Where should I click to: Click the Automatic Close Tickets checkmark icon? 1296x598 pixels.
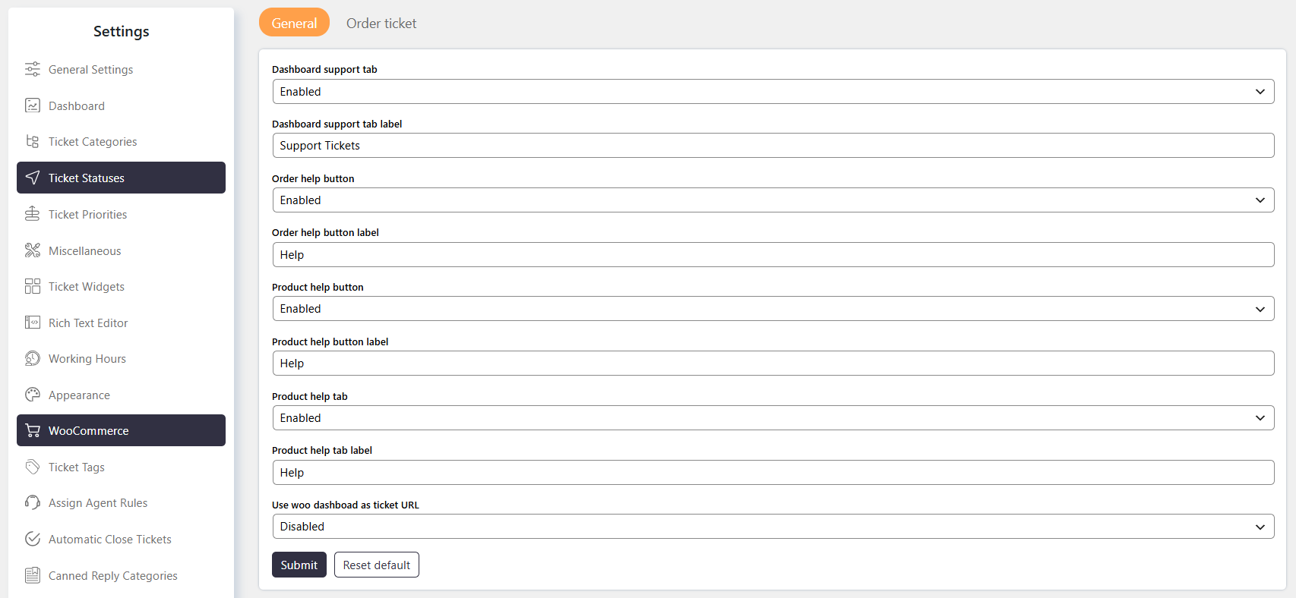point(33,539)
